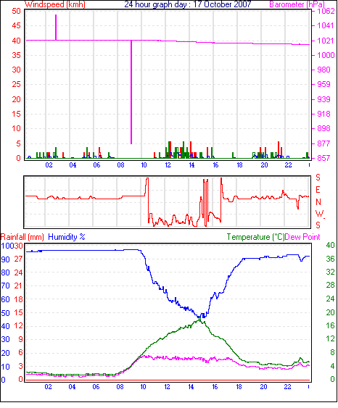Click the barometer downward spike near hour 09

131,92
